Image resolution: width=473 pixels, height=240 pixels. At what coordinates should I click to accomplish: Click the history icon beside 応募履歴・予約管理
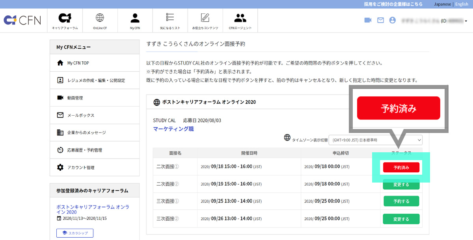tap(60, 150)
